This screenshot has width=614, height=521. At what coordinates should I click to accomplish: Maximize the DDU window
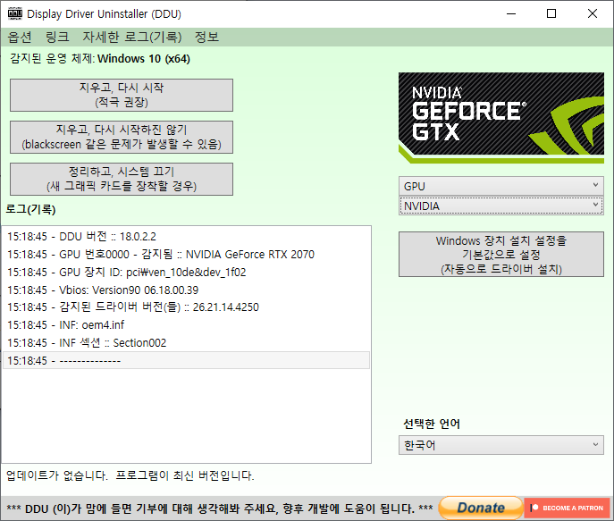tap(551, 13)
